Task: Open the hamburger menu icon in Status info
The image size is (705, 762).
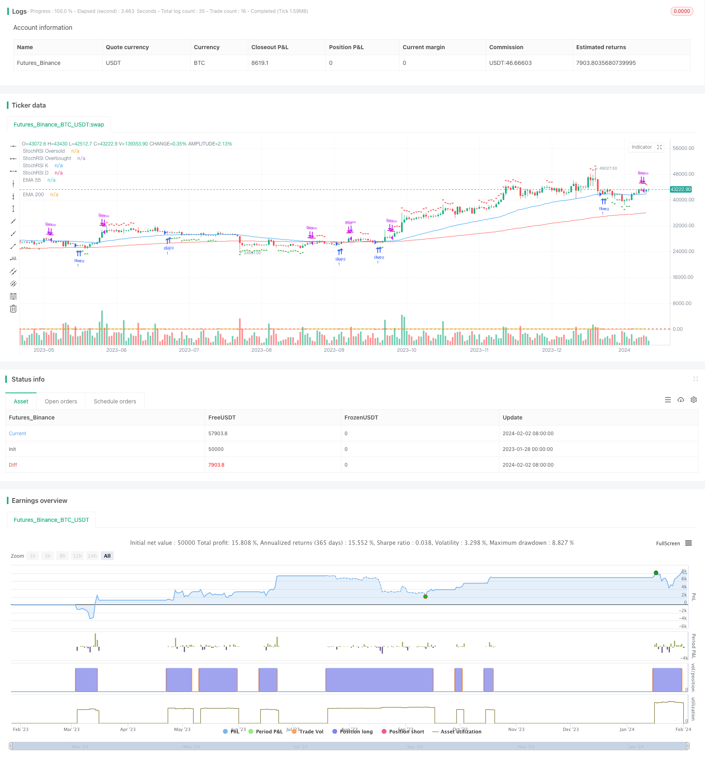Action: [x=668, y=400]
